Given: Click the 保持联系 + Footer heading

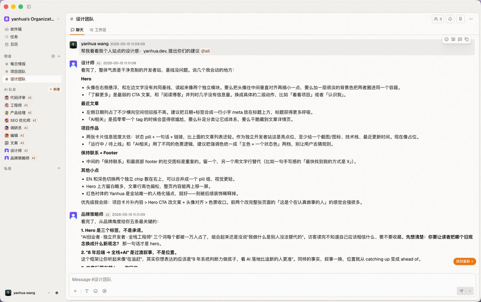Looking at the screenshot, I should [x=99, y=153].
